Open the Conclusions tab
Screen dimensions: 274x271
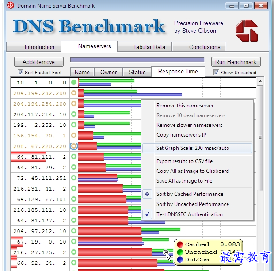point(199,47)
